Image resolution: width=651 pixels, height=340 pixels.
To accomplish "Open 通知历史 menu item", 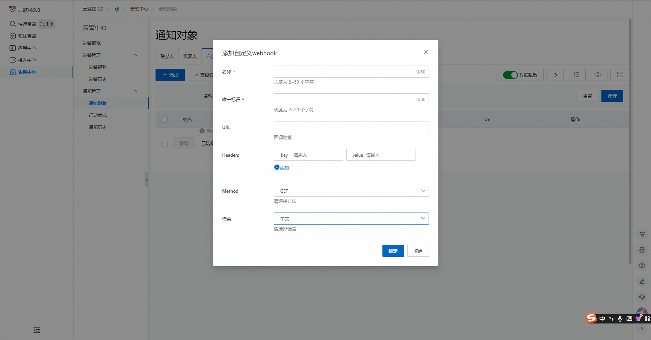I will click(98, 127).
